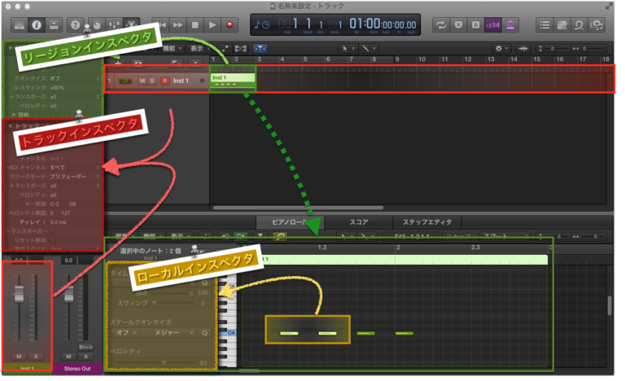Toggle the 1234 count-in button
This screenshot has height=381, width=625.
(x=492, y=25)
